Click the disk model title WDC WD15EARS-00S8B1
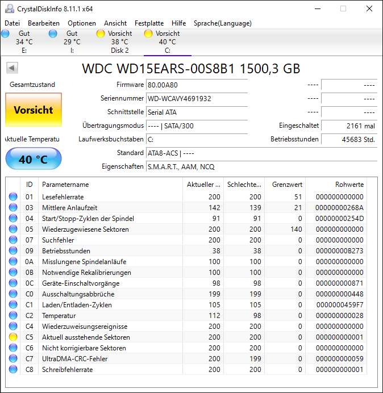This screenshot has width=383, height=393. click(x=159, y=68)
